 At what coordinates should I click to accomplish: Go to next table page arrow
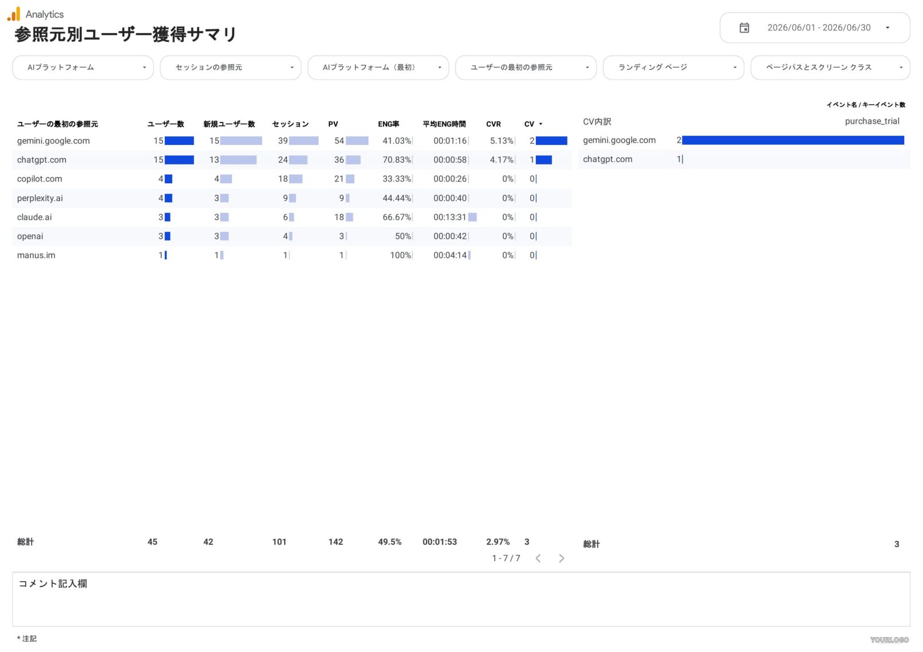562,559
